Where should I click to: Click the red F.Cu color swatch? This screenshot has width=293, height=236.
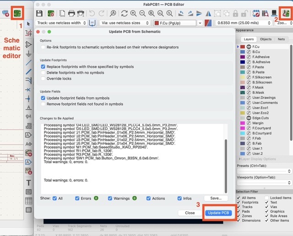point(243,47)
